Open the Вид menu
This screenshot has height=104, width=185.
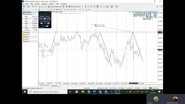32,4
